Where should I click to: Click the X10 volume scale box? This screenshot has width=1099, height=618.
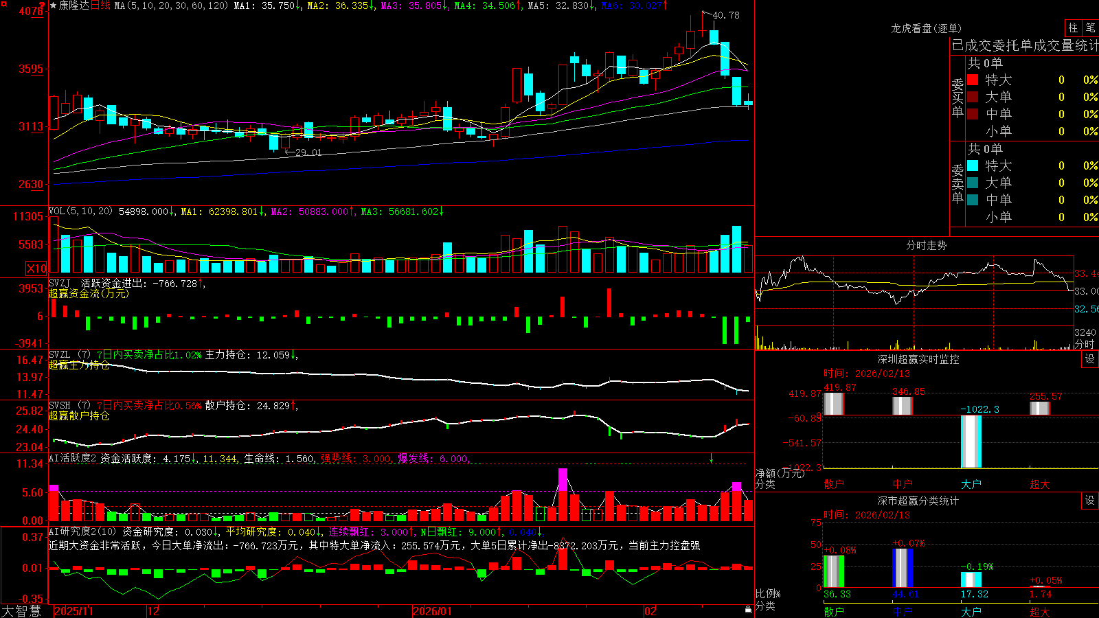pyautogui.click(x=36, y=268)
